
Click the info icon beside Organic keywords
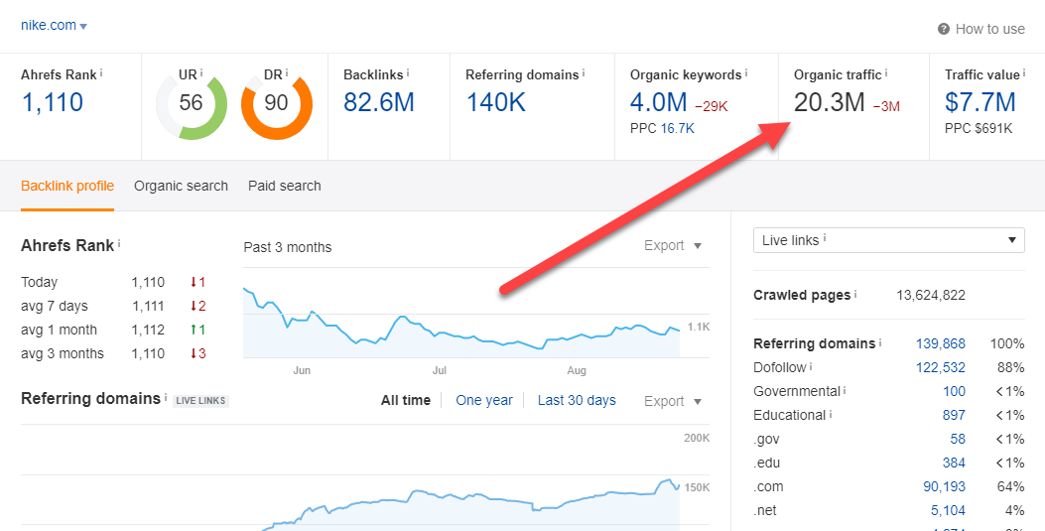click(x=746, y=73)
